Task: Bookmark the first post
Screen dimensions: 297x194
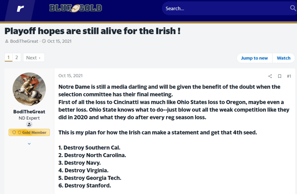Action: 280,76
